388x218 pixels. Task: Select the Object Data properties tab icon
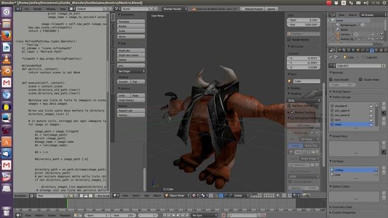click(372, 50)
